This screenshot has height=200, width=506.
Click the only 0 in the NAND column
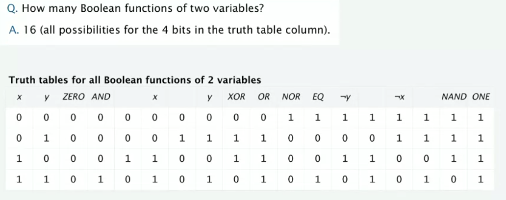coord(454,180)
